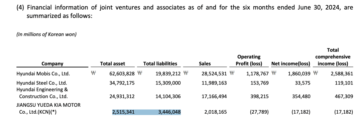Click the won symbol before 62,603,828

pyautogui.click(x=94, y=74)
